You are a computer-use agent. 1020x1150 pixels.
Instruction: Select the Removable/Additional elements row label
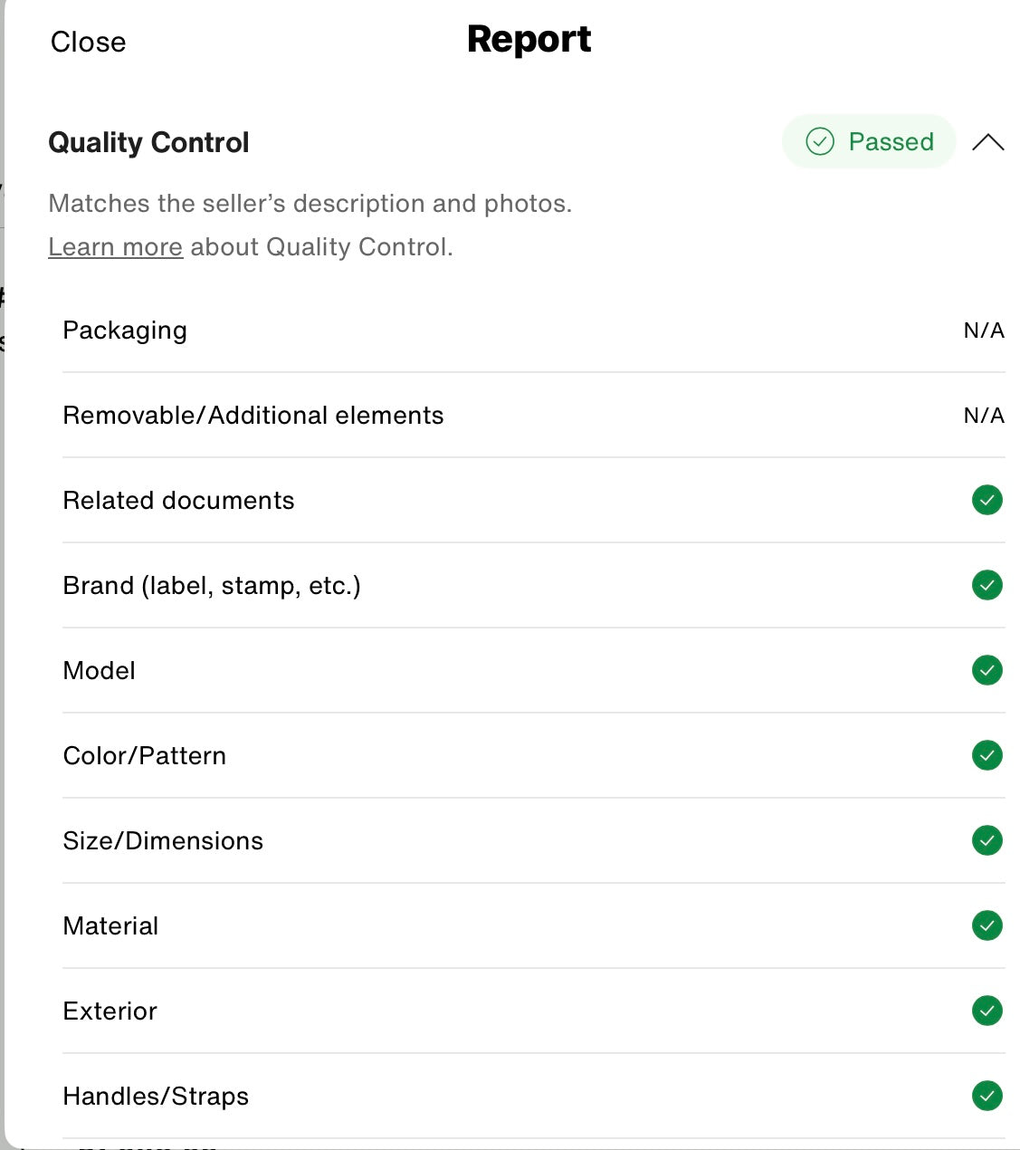pos(253,416)
